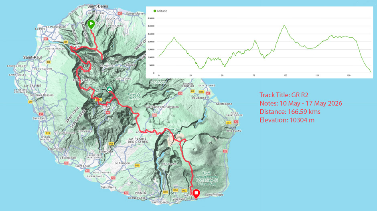Click the D33 road shield

(165, 192)
